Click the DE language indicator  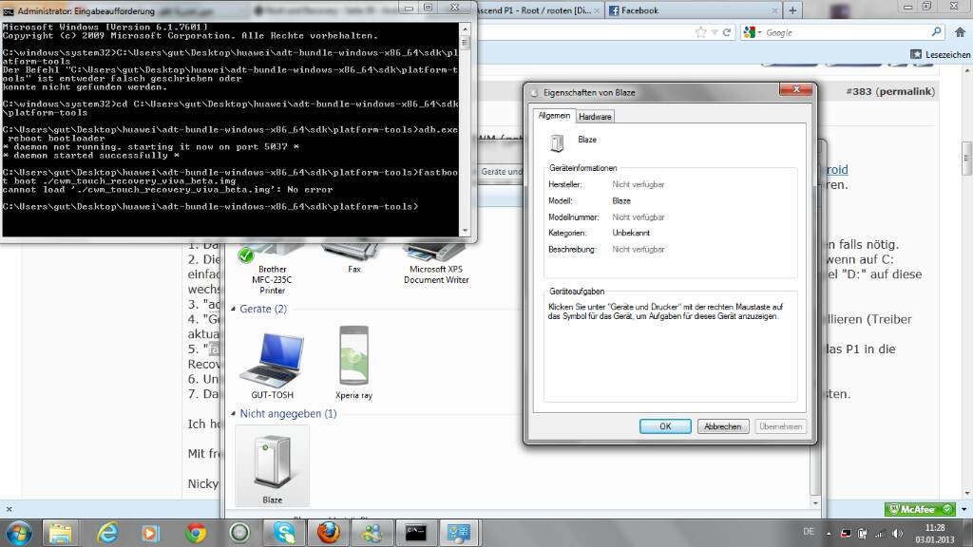809,532
